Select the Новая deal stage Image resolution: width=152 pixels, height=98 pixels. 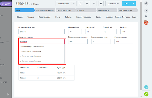click(x=25, y=10)
